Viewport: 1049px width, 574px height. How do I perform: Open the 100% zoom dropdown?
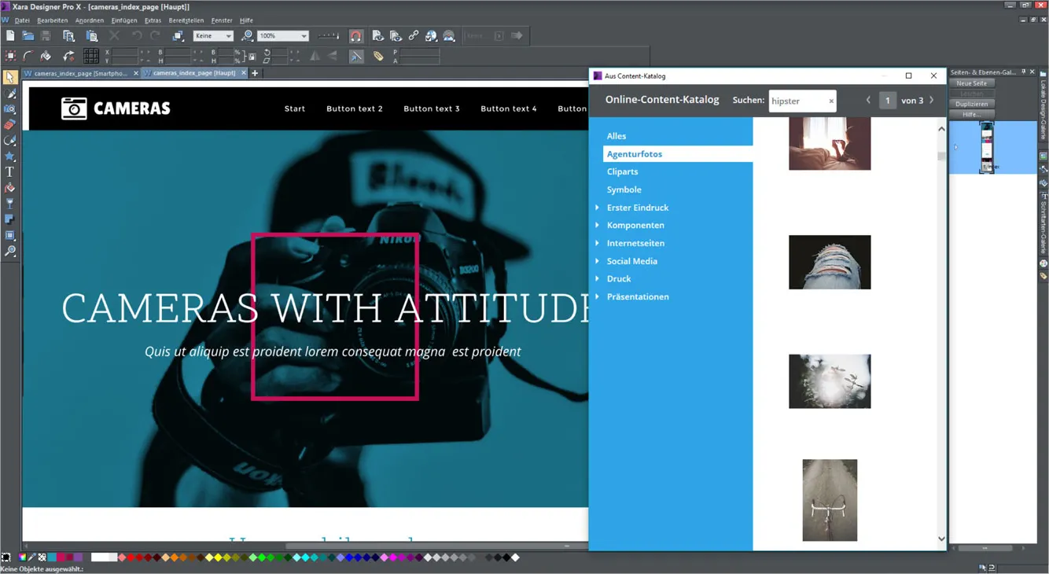click(282, 35)
